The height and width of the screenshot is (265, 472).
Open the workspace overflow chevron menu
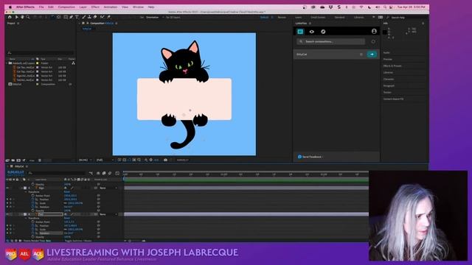click(374, 17)
